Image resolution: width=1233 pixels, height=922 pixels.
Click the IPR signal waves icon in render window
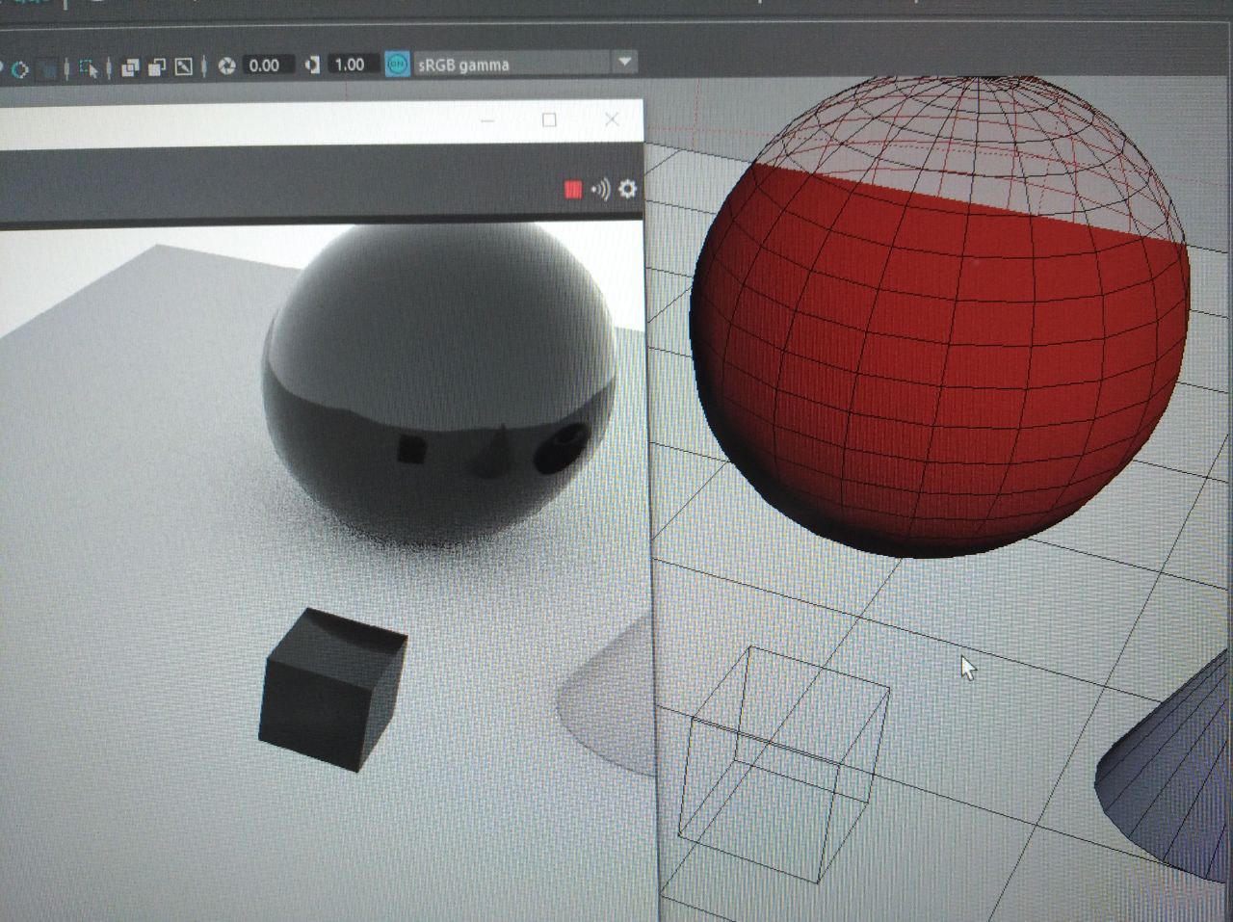coord(600,189)
